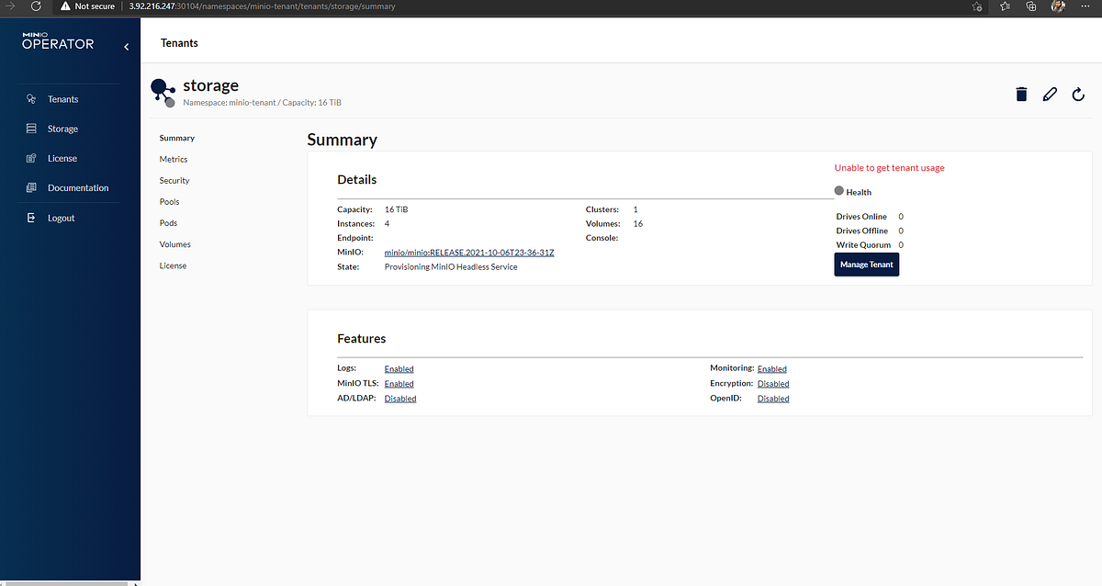
Task: Open the MinIO release version link
Action: [x=469, y=252]
